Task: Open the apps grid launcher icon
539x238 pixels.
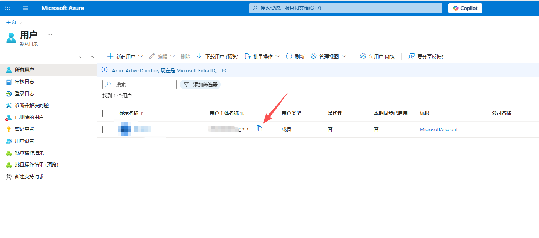Action: pos(7,8)
